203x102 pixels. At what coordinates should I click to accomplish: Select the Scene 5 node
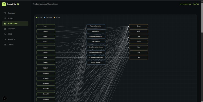coord(46,47)
